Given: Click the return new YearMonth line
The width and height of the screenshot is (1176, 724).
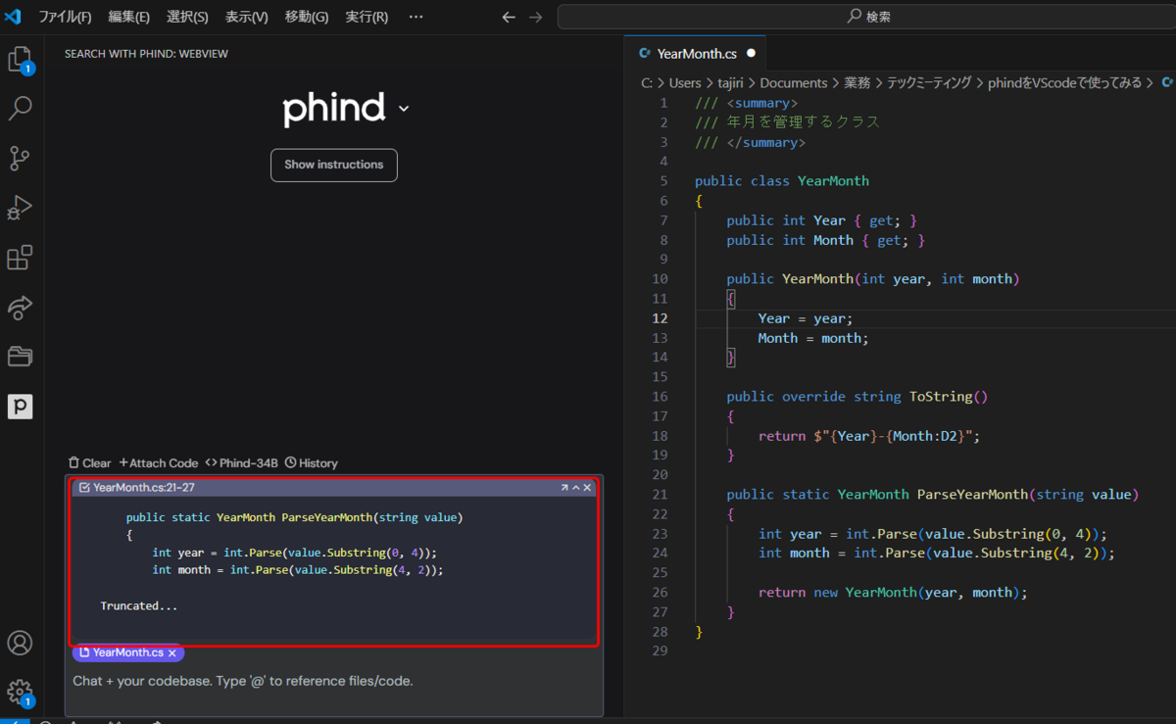Looking at the screenshot, I should tap(894, 593).
